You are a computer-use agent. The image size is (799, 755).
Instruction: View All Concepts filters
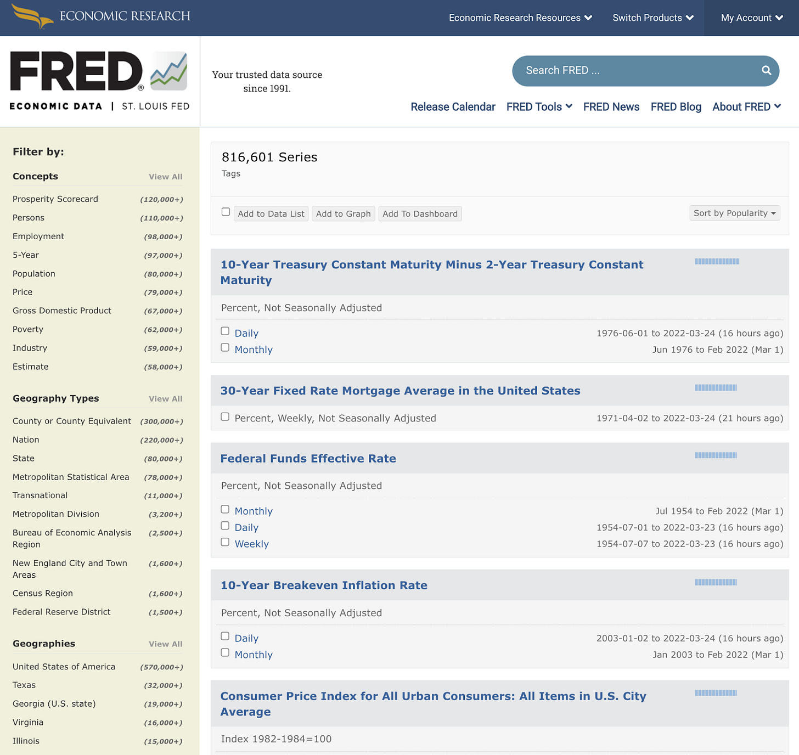click(166, 177)
